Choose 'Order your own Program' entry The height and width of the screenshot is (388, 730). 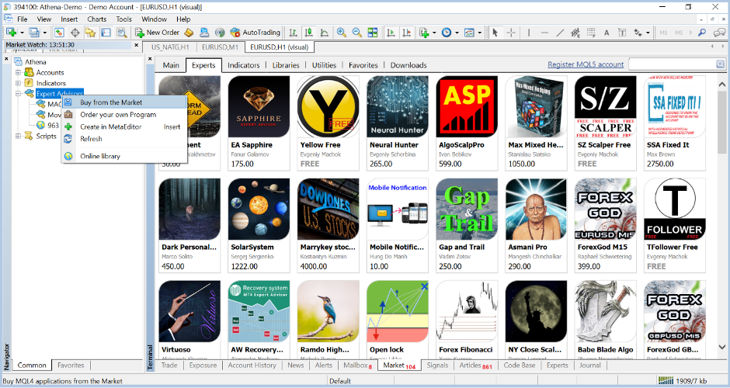tap(124, 114)
